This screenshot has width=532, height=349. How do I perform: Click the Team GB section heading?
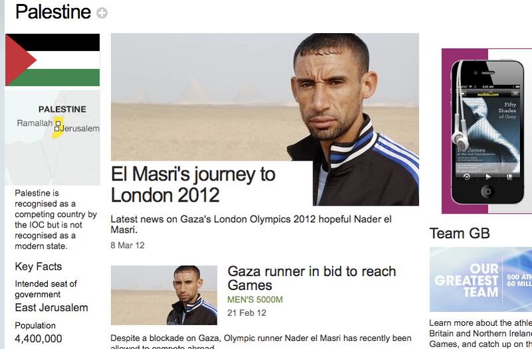pyautogui.click(x=460, y=233)
